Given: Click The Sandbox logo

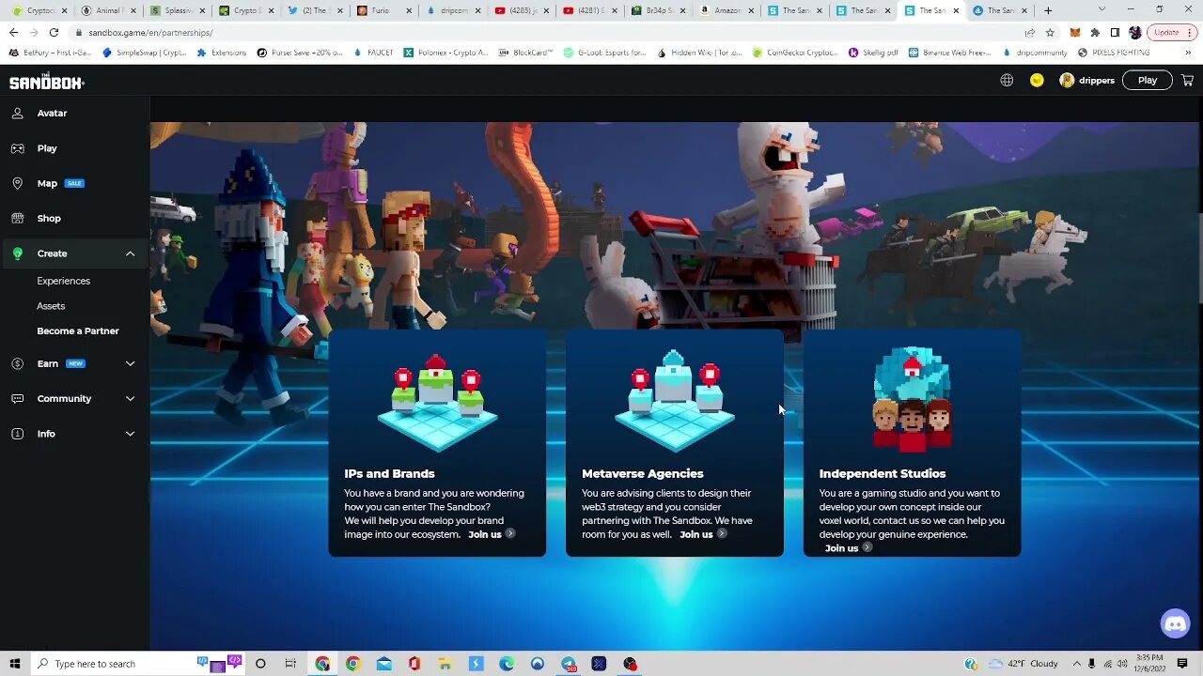Looking at the screenshot, I should [x=47, y=82].
